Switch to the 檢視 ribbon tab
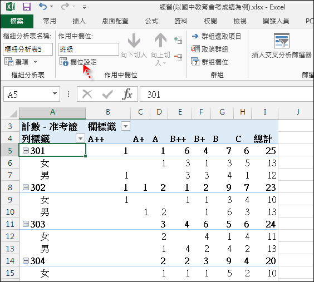This screenshot has height=282, width=314. coord(240,21)
